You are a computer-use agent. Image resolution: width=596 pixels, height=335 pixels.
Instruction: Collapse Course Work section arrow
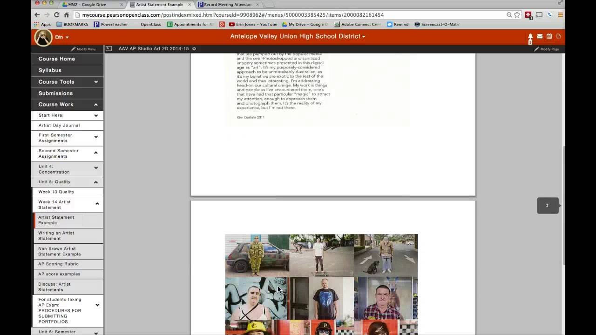(x=96, y=105)
